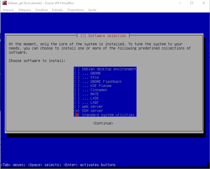Toggle the KDE Plasma checkbox
The image size is (210, 169).
point(77,86)
